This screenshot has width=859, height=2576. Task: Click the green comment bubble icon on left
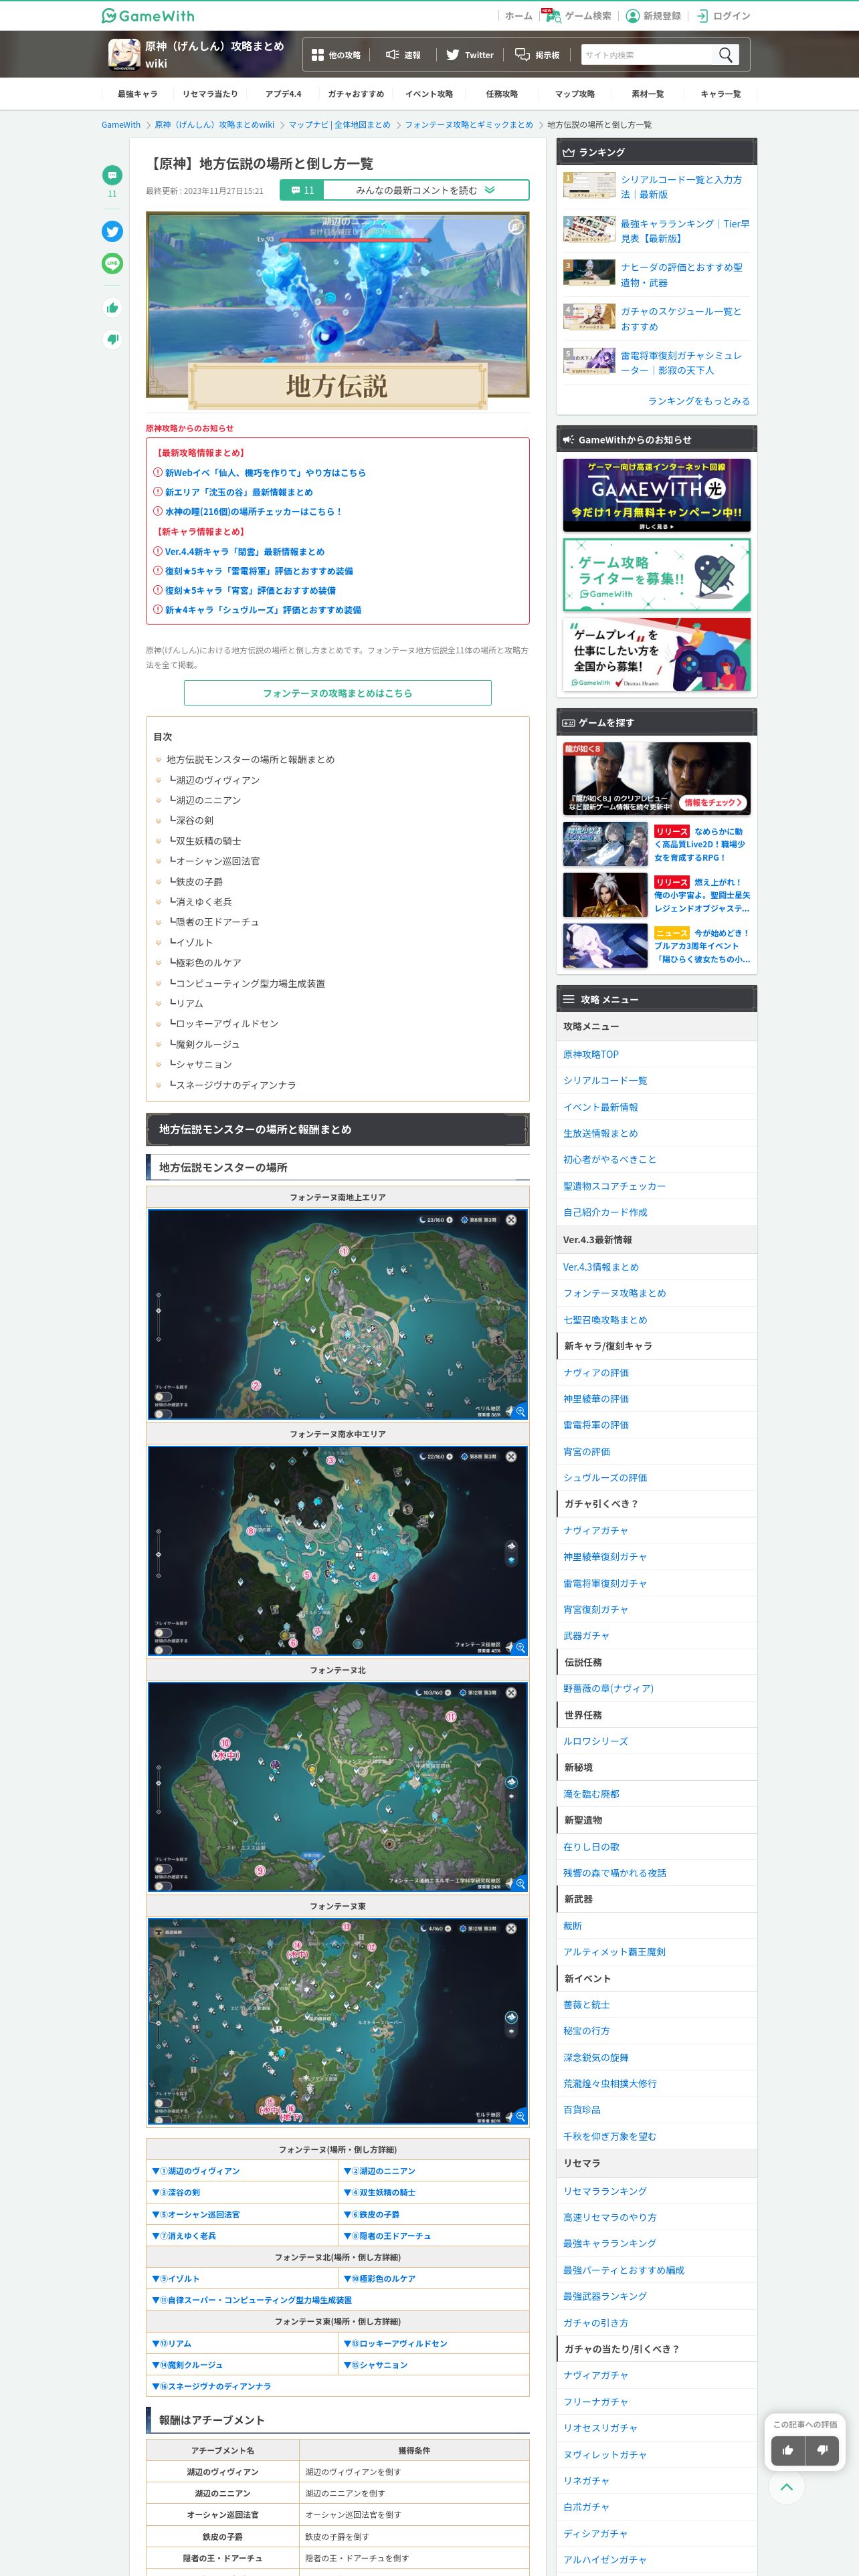[x=112, y=175]
